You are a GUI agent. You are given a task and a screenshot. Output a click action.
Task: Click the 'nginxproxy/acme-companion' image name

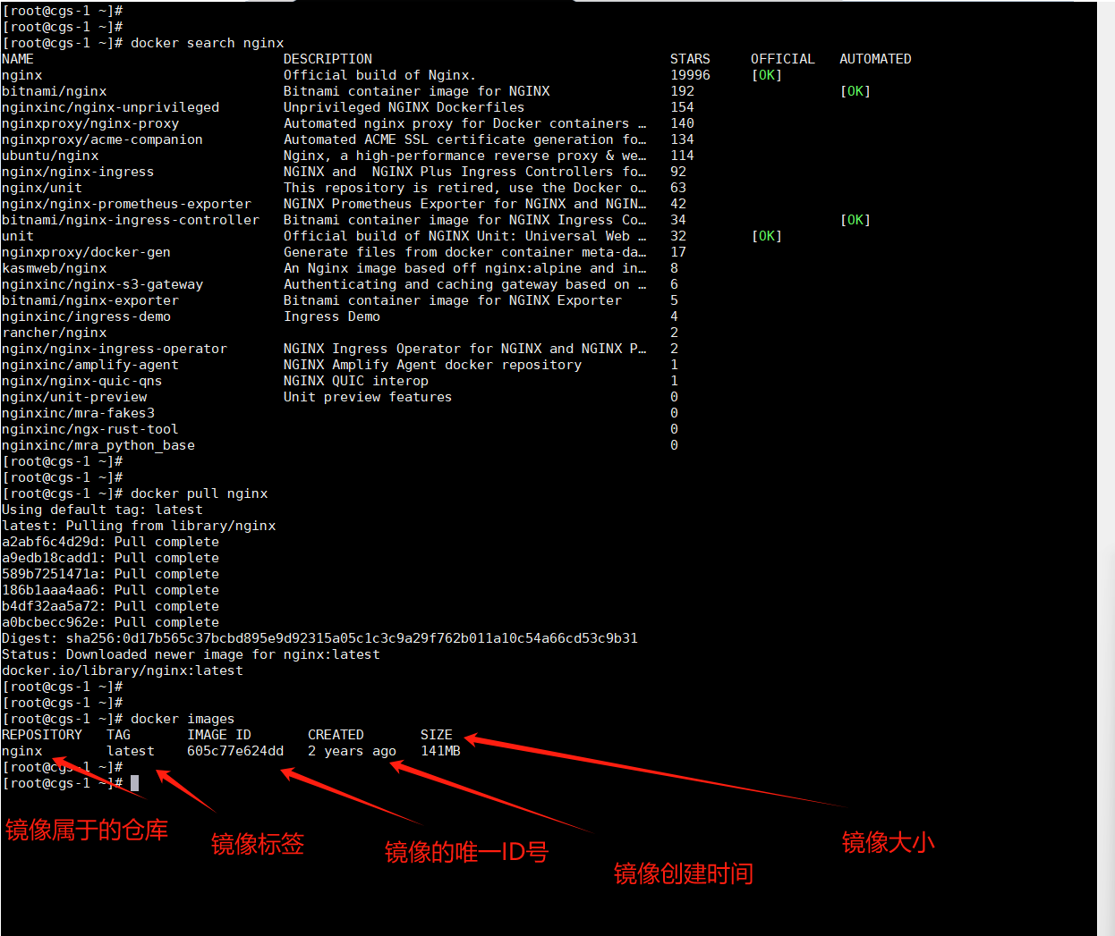coord(102,139)
